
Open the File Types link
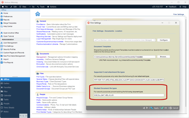click(x=40, y=77)
